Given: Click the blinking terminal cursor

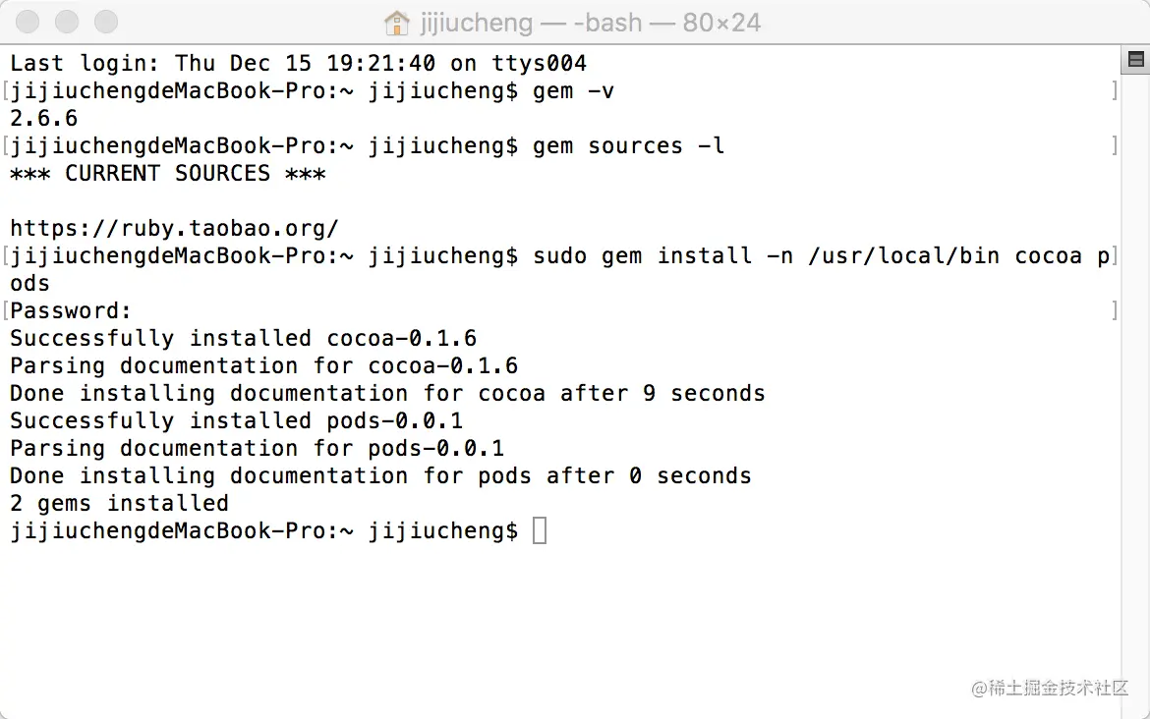Looking at the screenshot, I should tap(538, 530).
